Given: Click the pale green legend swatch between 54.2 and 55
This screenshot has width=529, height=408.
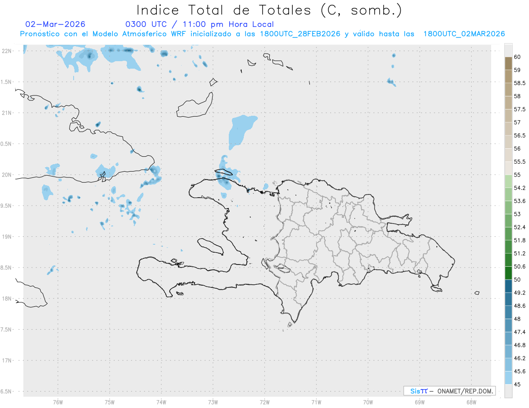Looking at the screenshot, I should [508, 181].
